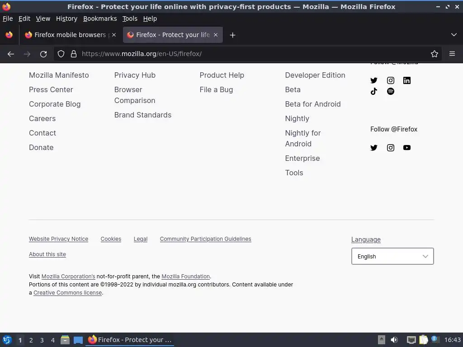Open Developer Edition link

[315, 75]
